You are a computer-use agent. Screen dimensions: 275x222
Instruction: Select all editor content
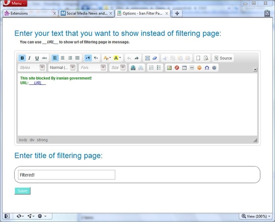pos(147,58)
